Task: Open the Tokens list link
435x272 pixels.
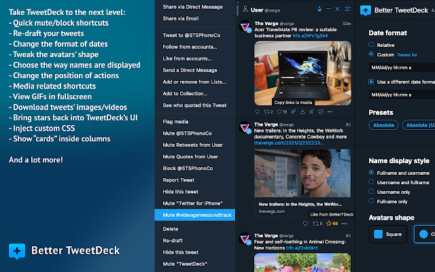Action: (407, 54)
